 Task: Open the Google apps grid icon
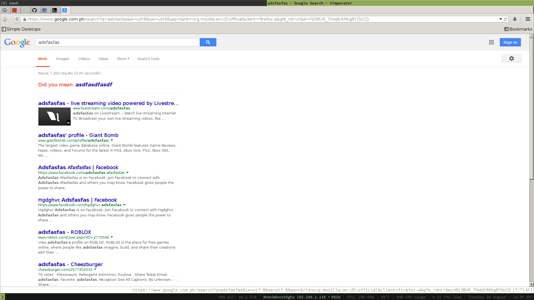pyautogui.click(x=491, y=42)
